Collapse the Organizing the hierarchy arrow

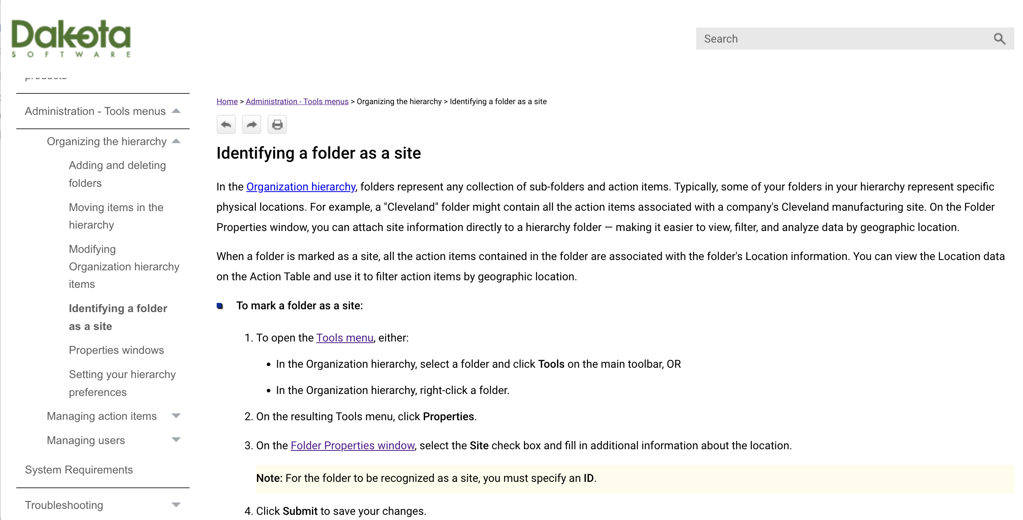(x=176, y=141)
